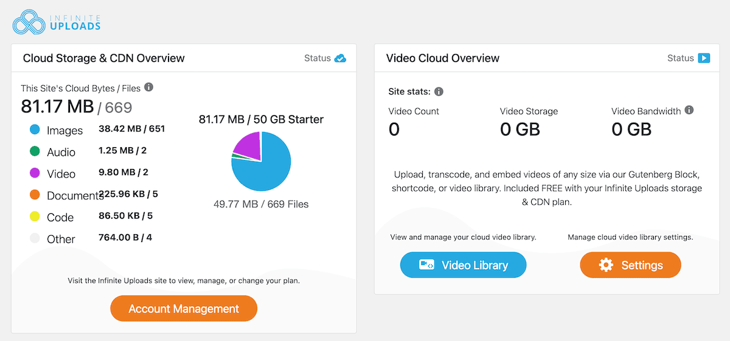Click the Documents legend label
Viewport: 730px width, 341px height.
coord(75,196)
